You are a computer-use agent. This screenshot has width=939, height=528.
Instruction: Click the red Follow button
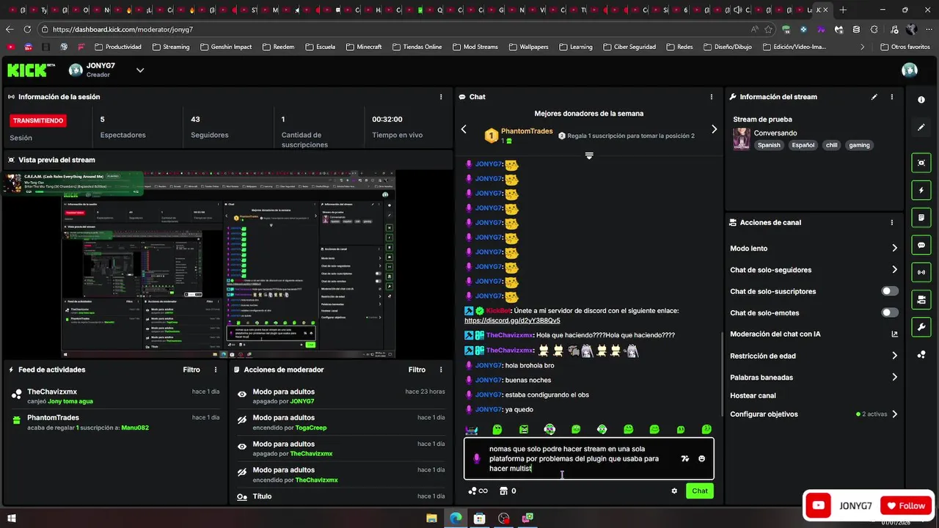click(x=906, y=506)
